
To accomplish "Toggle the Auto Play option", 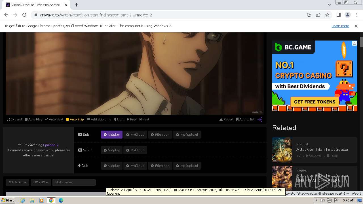I will pyautogui.click(x=33, y=119).
